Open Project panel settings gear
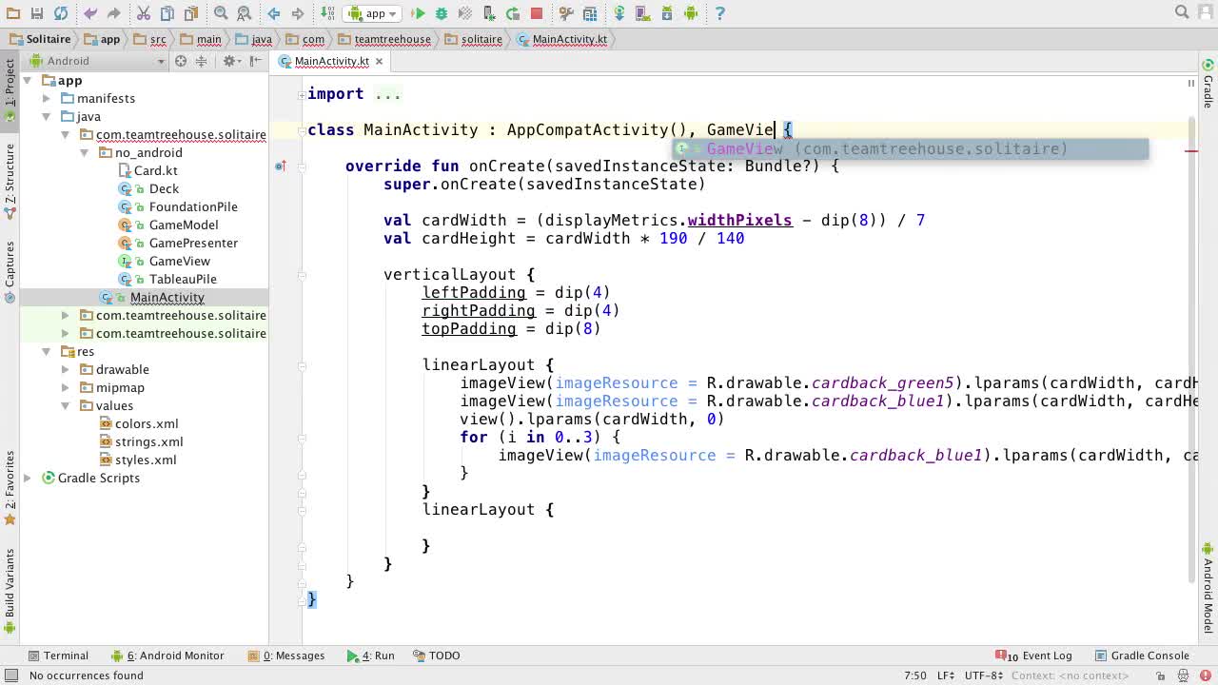 click(229, 61)
